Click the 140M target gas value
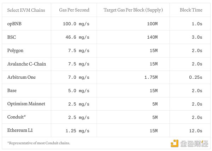212x151 pixels. click(x=152, y=37)
